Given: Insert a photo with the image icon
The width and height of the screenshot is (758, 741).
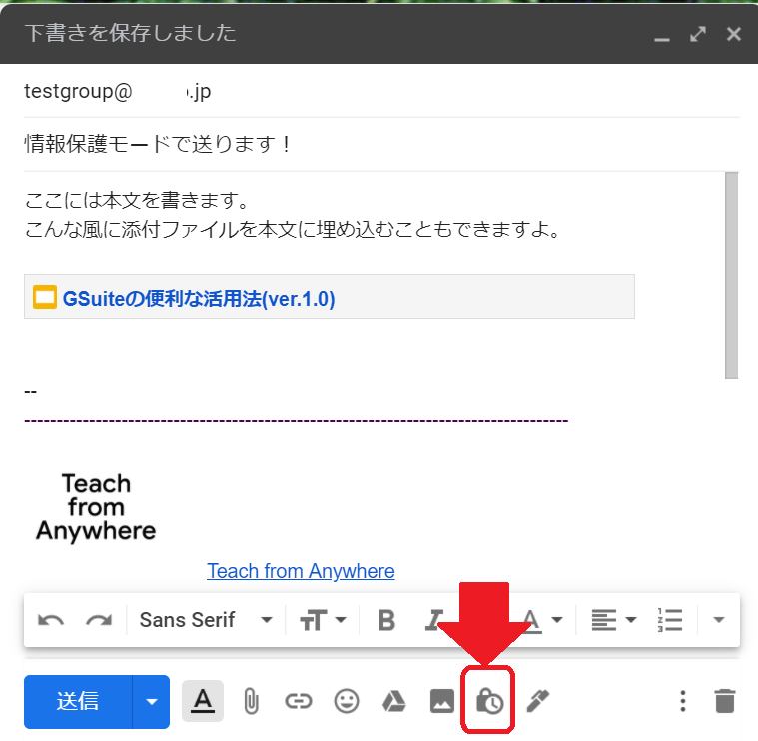Looking at the screenshot, I should tap(441, 701).
